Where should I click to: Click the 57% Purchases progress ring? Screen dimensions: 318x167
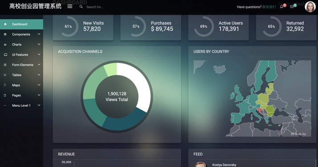(x=136, y=26)
